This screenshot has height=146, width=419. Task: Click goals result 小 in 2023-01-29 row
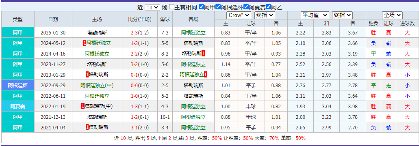407,75
